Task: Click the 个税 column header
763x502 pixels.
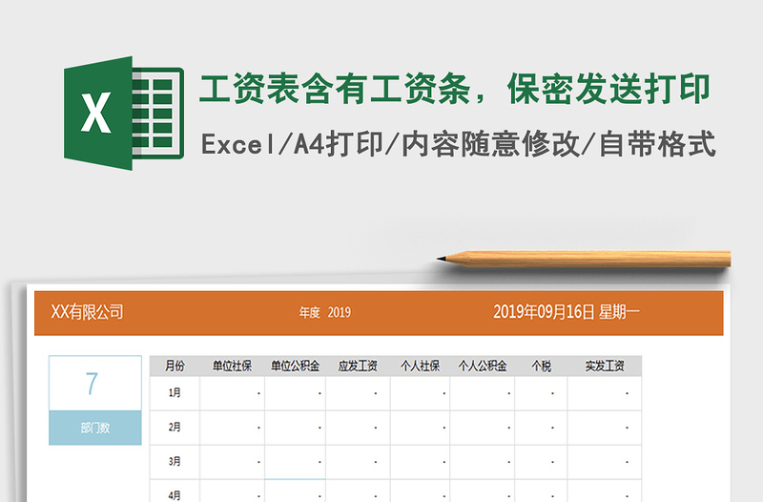Action: (541, 366)
